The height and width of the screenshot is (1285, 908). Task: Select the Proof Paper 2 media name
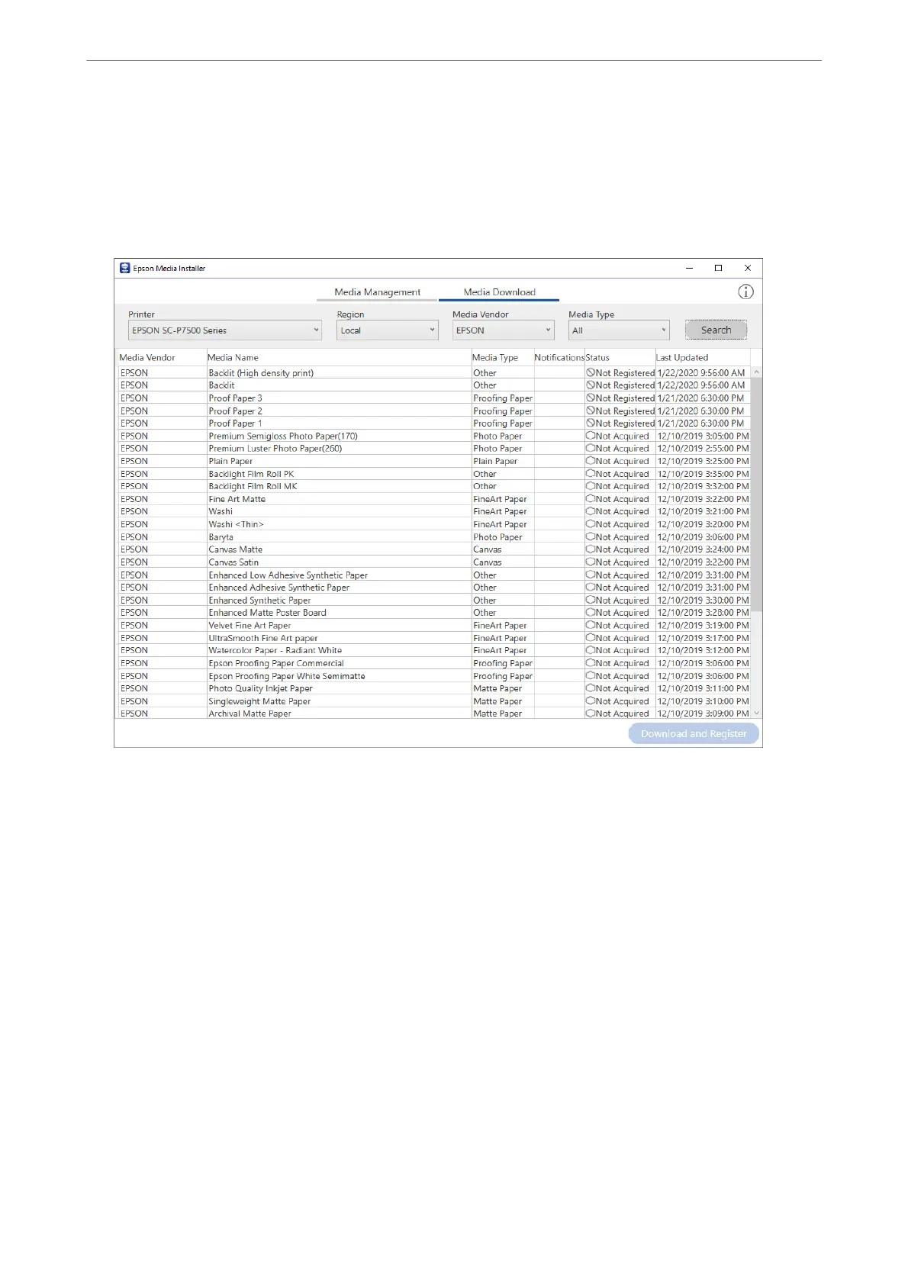click(235, 411)
